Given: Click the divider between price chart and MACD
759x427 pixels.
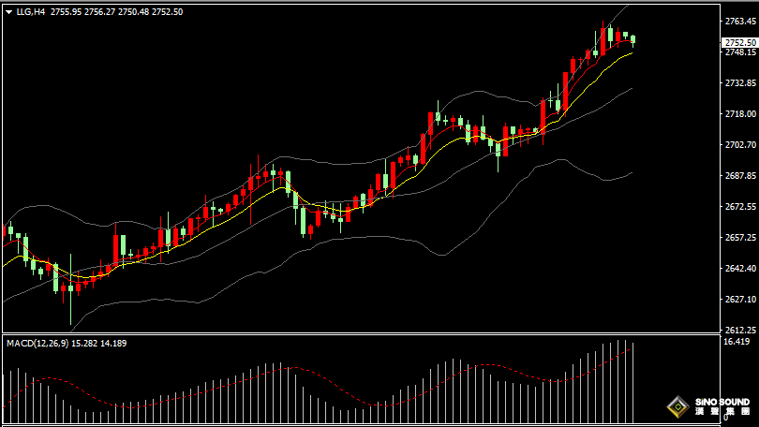Looking at the screenshot, I should pyautogui.click(x=375, y=334).
